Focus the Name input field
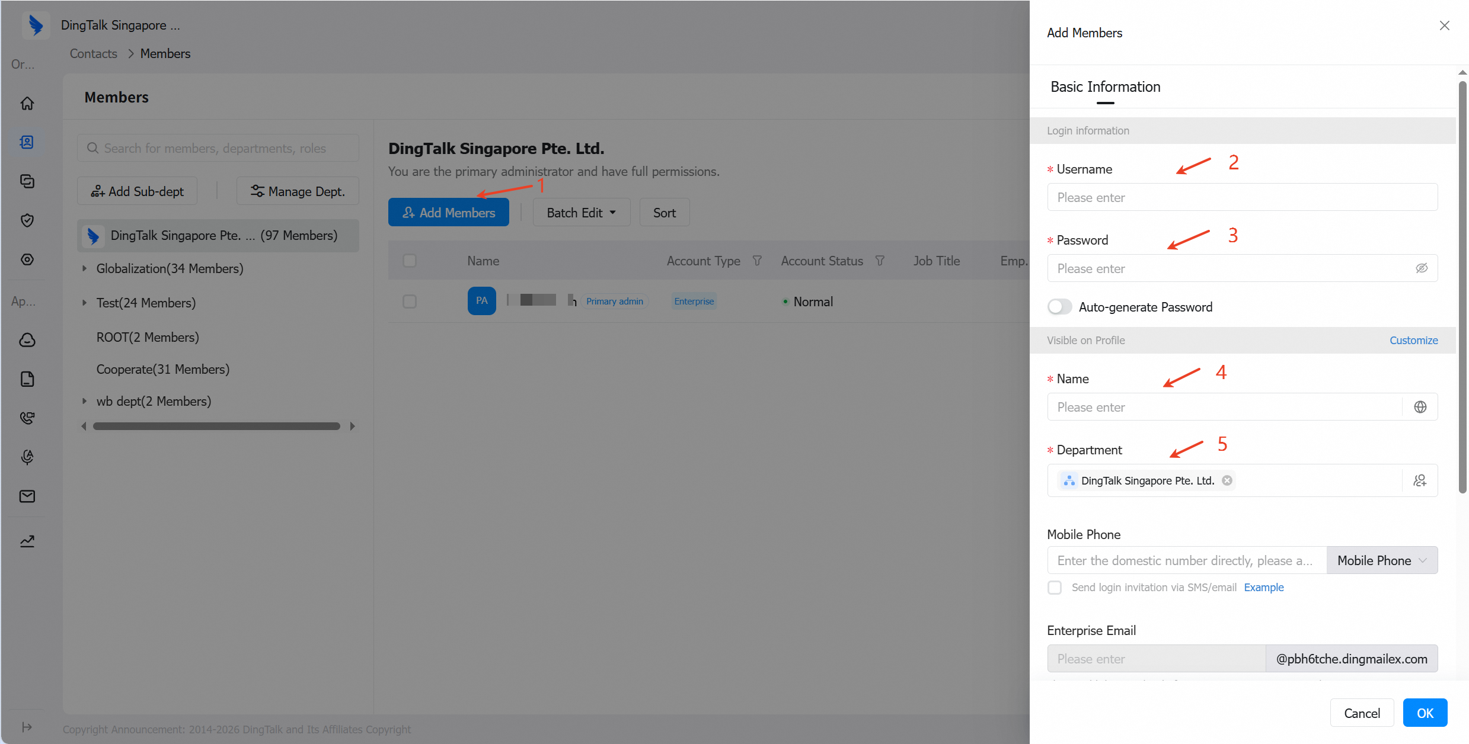The image size is (1469, 744). coord(1225,407)
